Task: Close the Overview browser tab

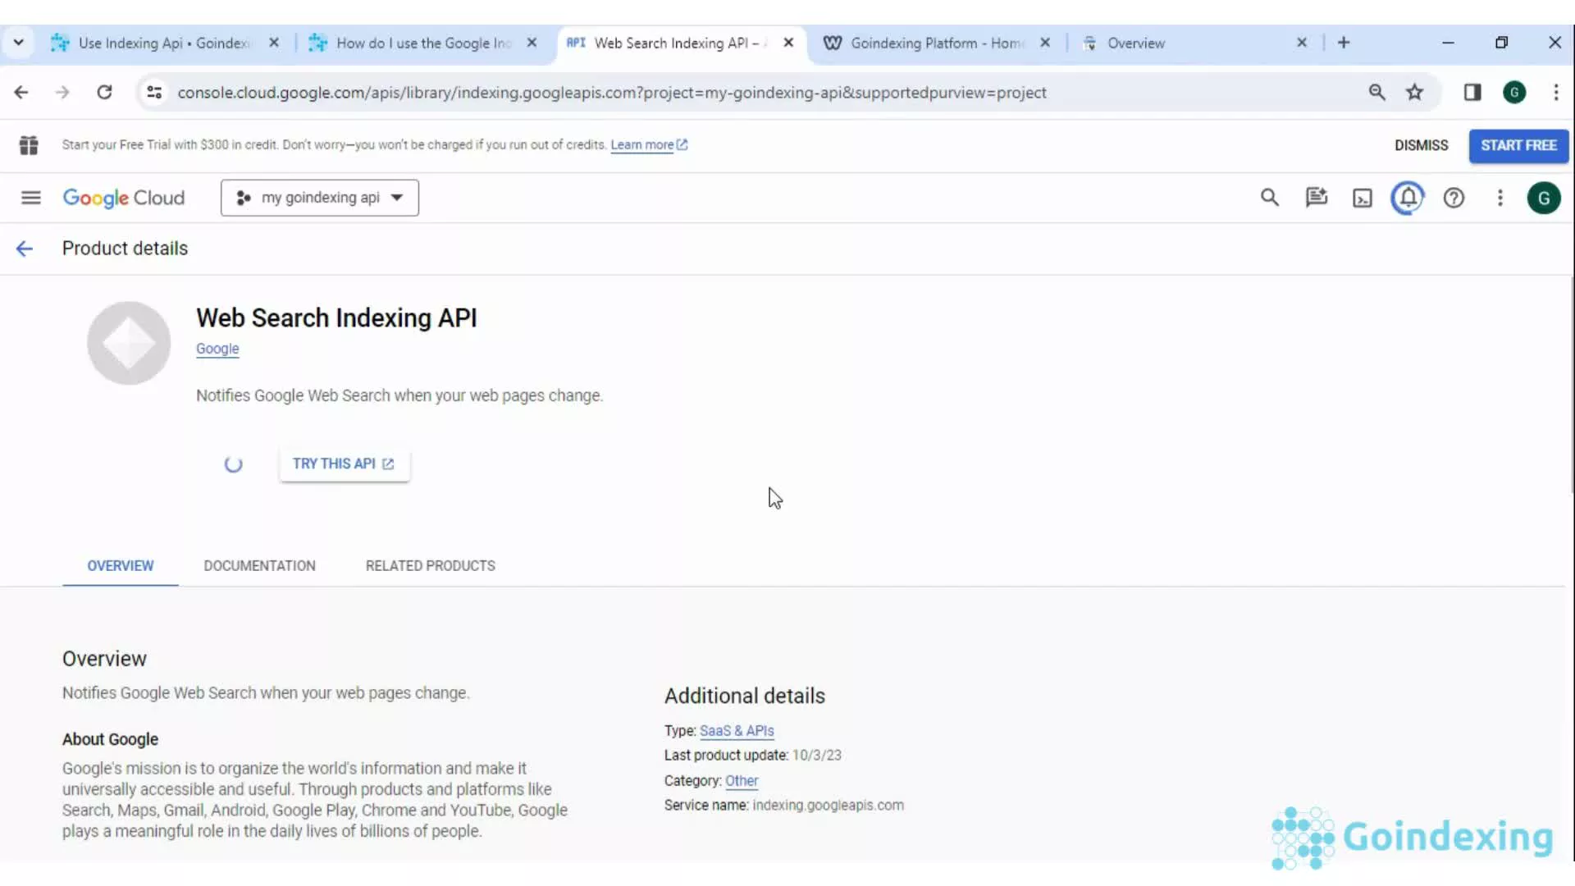Action: [1302, 43]
